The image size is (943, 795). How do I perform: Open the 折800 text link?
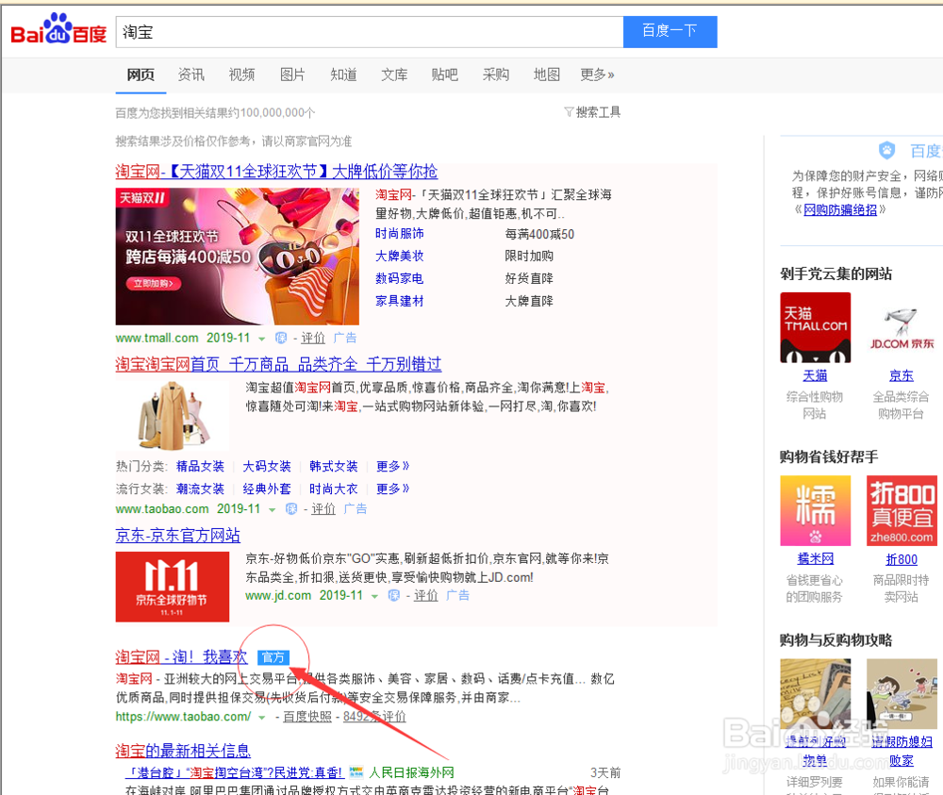click(x=902, y=559)
